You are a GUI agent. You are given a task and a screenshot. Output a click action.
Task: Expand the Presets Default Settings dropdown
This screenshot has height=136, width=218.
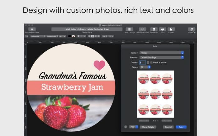click(162, 57)
